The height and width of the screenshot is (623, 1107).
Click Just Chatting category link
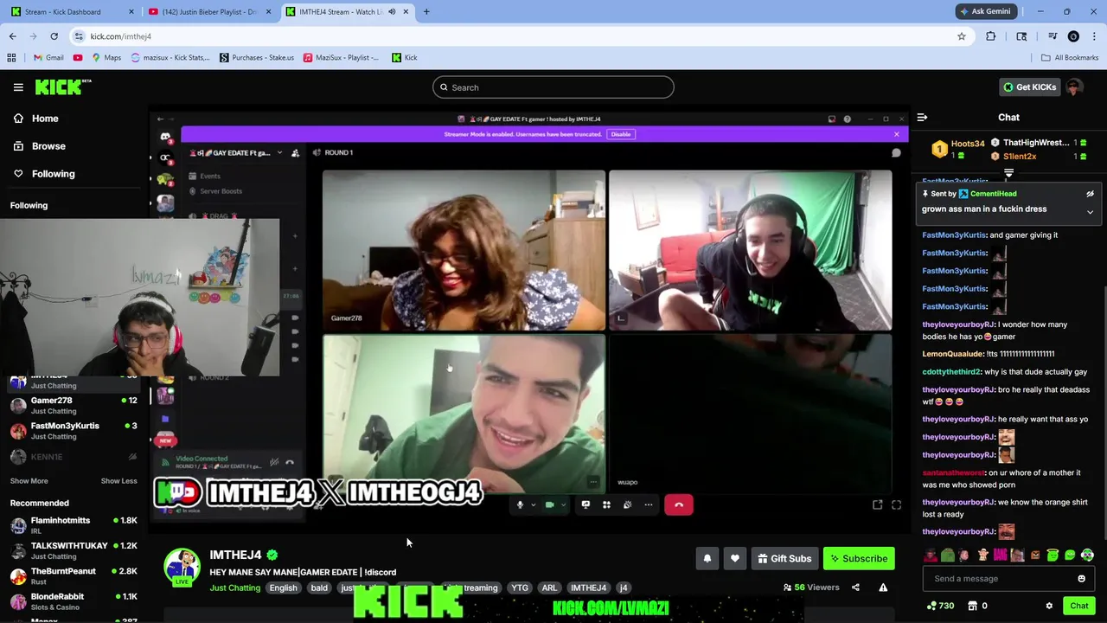(x=234, y=588)
